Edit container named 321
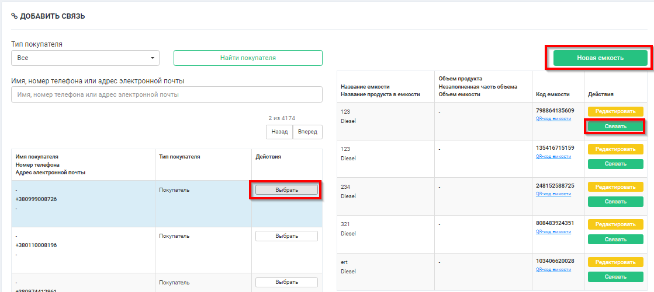654x292 pixels. pos(615,224)
